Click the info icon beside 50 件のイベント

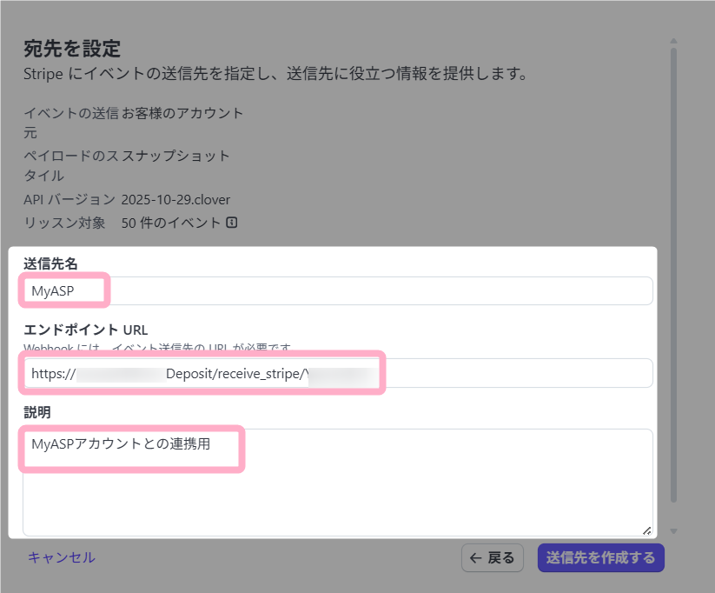point(232,223)
